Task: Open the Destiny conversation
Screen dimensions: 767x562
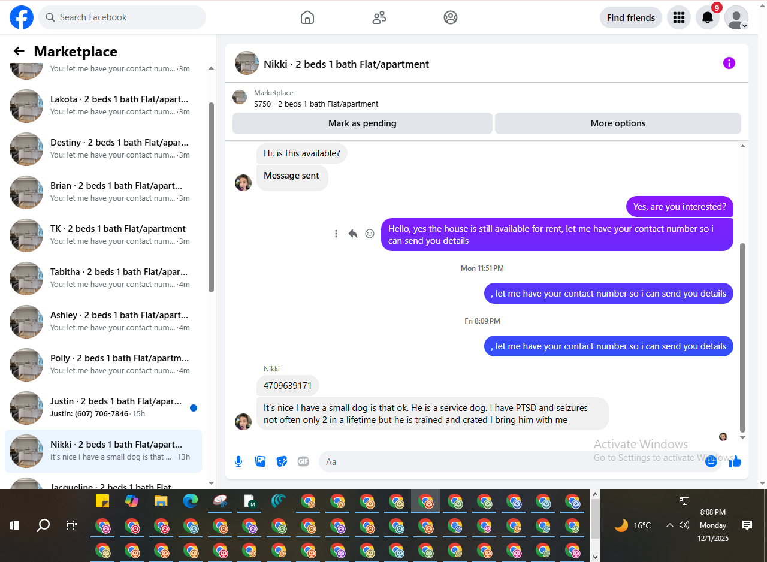Action: (x=103, y=149)
